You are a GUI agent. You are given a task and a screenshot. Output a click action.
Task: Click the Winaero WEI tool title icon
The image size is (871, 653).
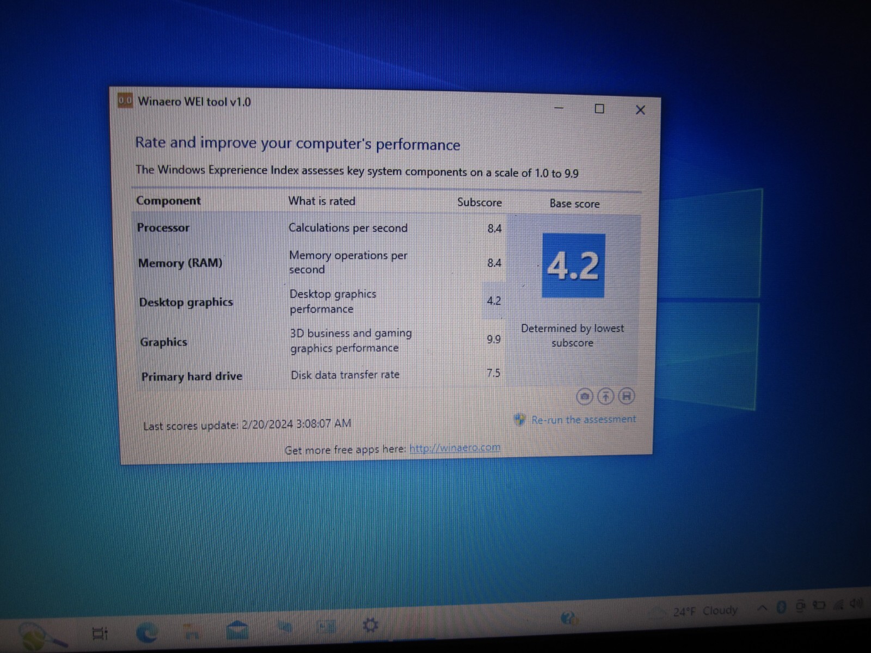tap(125, 101)
